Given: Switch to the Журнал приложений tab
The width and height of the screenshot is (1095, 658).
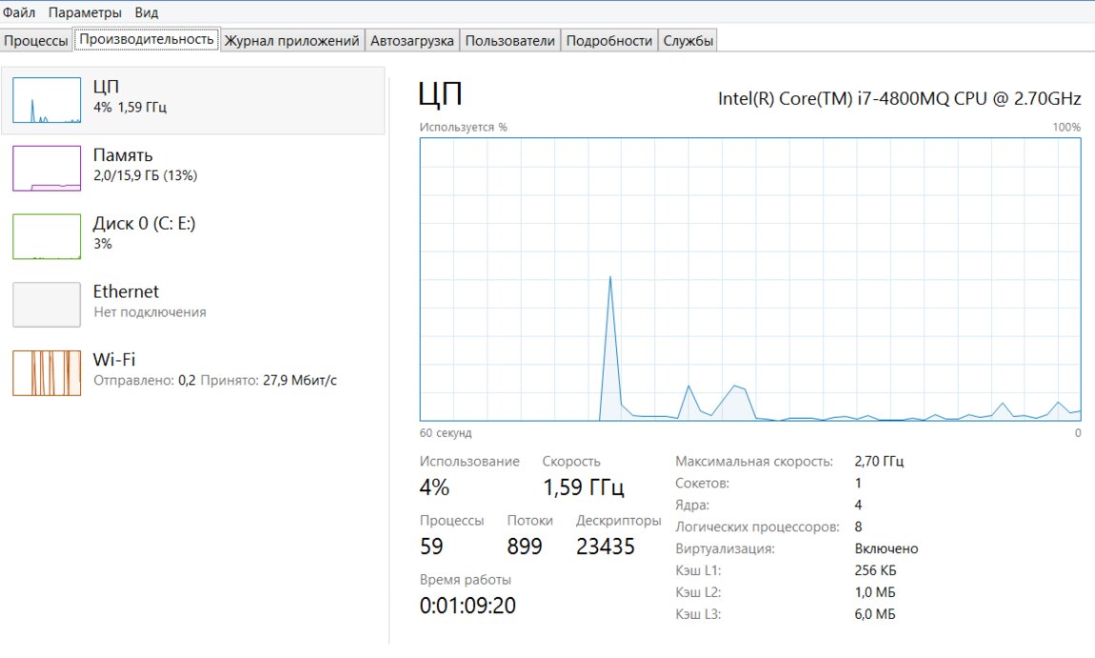Looking at the screenshot, I should click(291, 40).
